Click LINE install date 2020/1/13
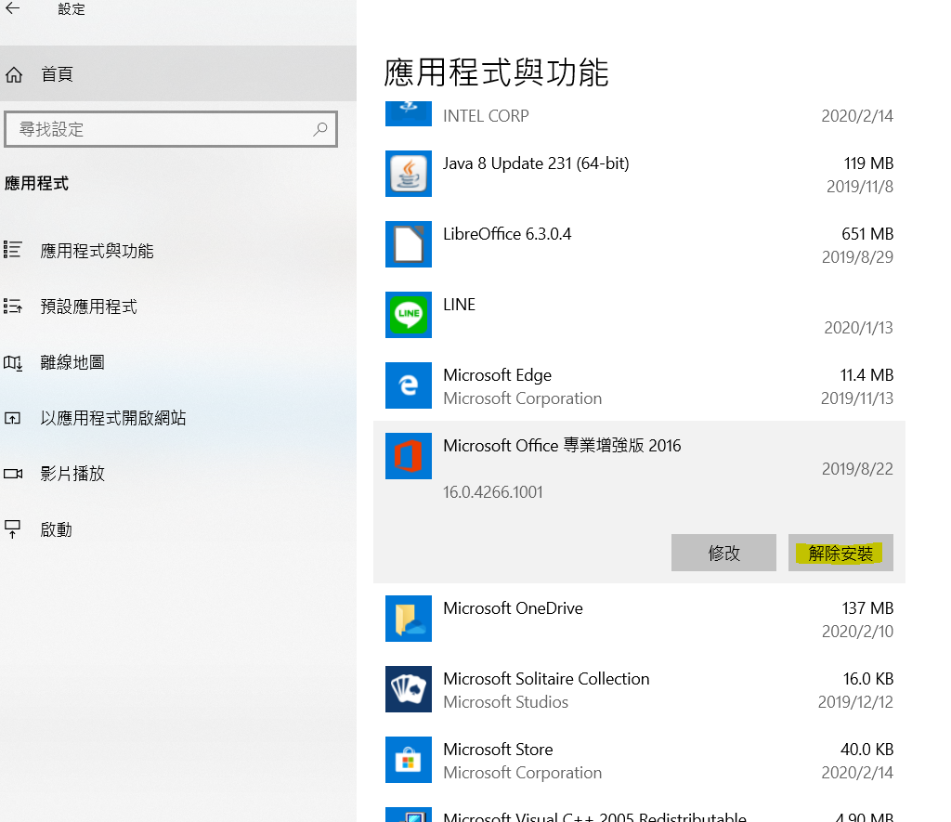 [859, 328]
